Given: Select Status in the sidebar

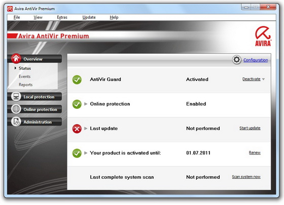Looking at the screenshot, I should (x=25, y=68).
